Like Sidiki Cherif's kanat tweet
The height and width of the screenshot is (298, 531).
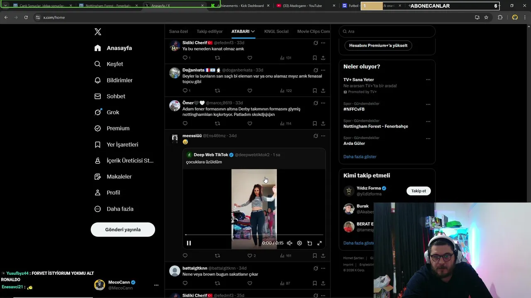point(250,58)
